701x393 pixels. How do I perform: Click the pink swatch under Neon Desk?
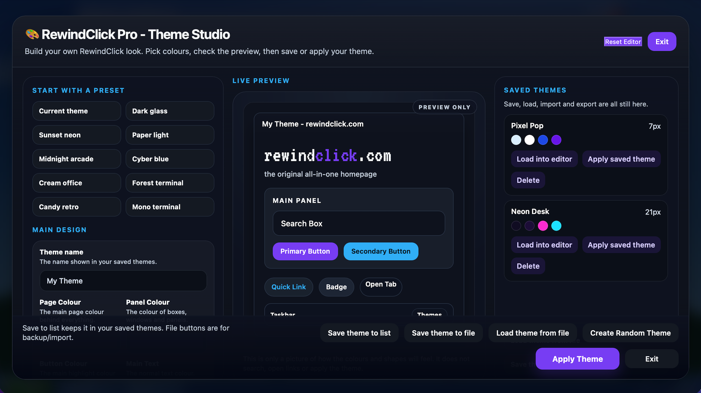(543, 226)
